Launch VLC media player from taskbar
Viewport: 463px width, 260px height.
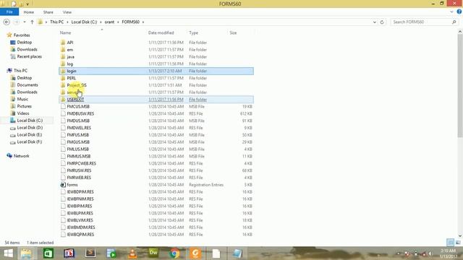(x=132, y=253)
